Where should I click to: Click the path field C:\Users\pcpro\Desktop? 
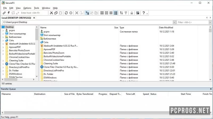(88, 22)
